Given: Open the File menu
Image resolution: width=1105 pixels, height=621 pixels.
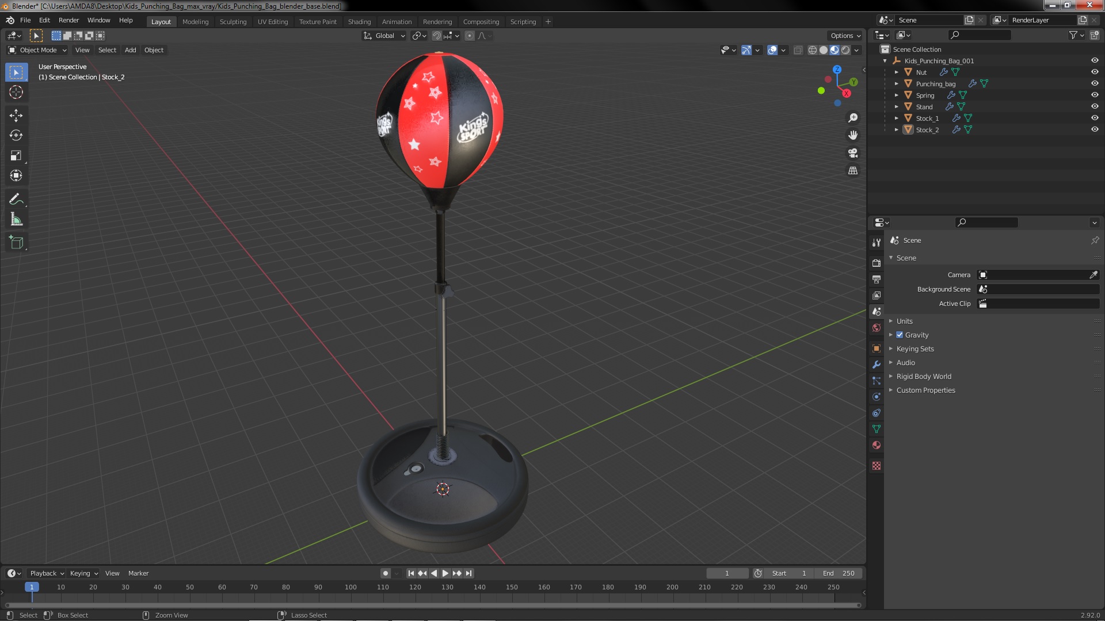Looking at the screenshot, I should coord(25,20).
